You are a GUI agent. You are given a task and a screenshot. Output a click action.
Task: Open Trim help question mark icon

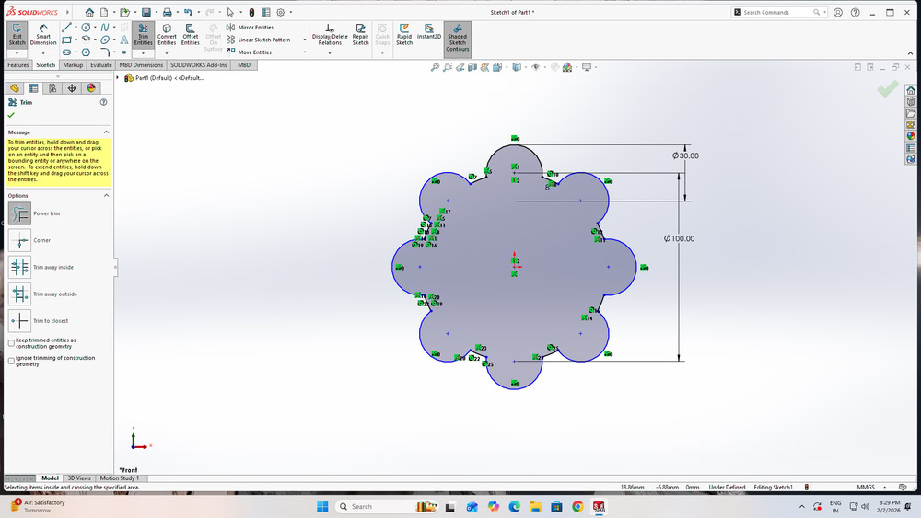(x=103, y=102)
